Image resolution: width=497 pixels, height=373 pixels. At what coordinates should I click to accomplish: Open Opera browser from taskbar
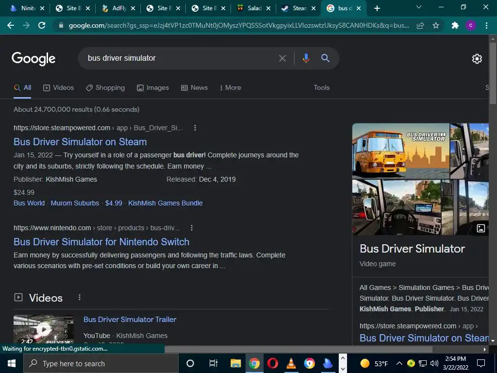click(273, 363)
